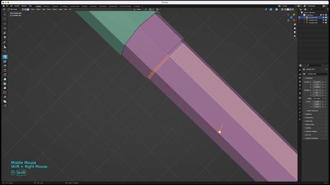Select the active Extrude Region tool
Viewport: 330px width, 185px height.
(x=5, y=57)
